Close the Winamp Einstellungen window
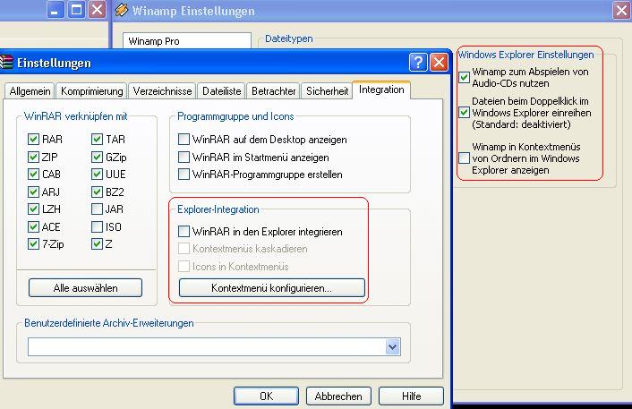The image size is (632, 409). 621,10
